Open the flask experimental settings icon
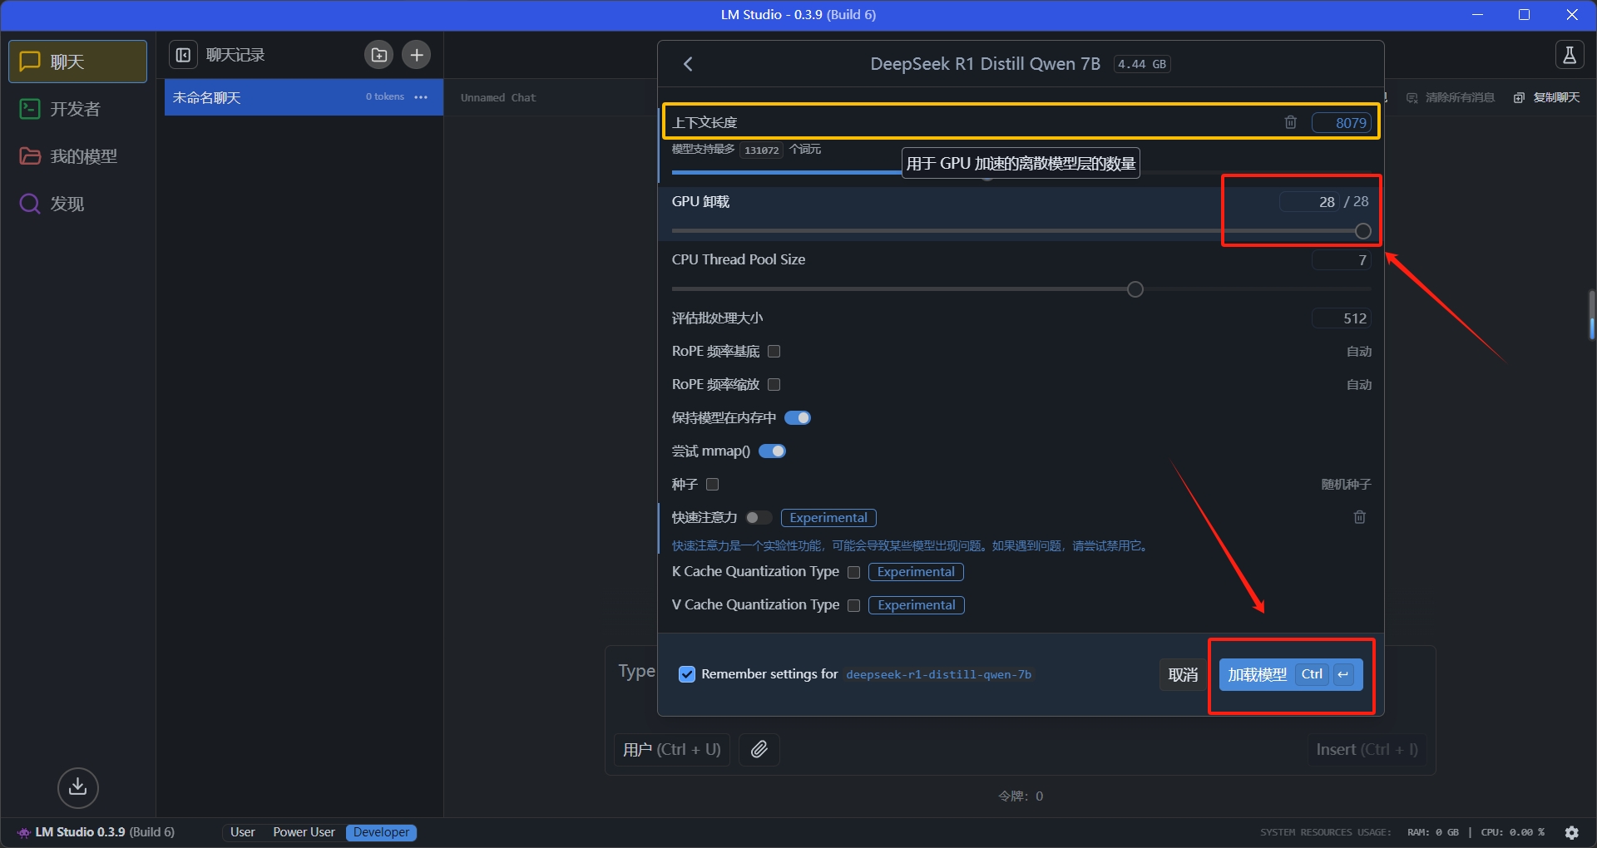Viewport: 1597px width, 848px height. point(1570,55)
